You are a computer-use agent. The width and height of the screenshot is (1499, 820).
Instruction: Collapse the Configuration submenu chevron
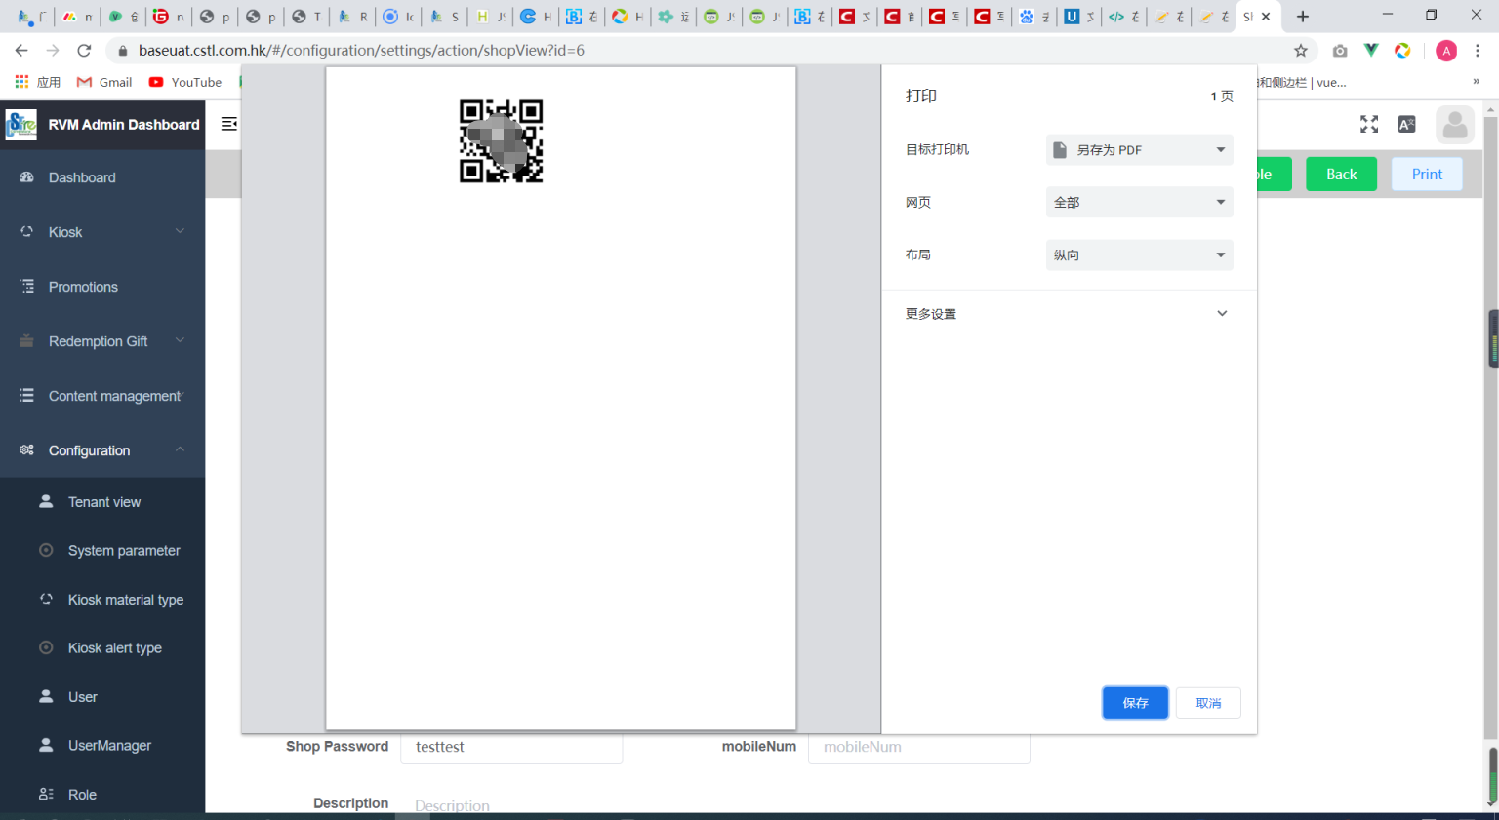180,449
